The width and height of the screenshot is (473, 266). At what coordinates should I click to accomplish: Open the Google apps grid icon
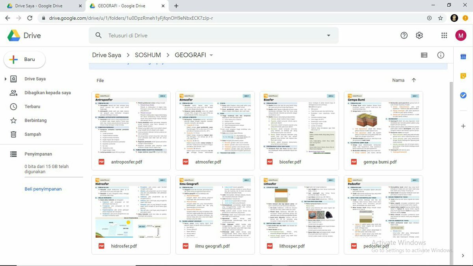click(444, 35)
